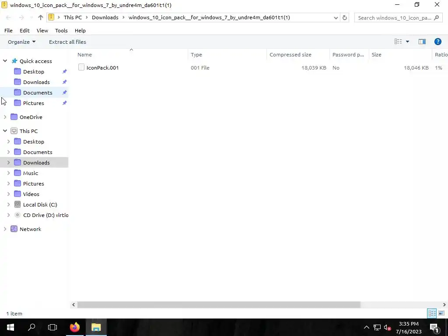Click This PC in the address breadcrumb
The image size is (448, 336).
[x=73, y=17]
